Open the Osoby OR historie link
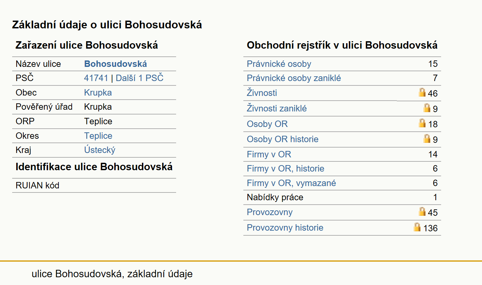Viewport: 482px width, 285px height. coord(283,139)
